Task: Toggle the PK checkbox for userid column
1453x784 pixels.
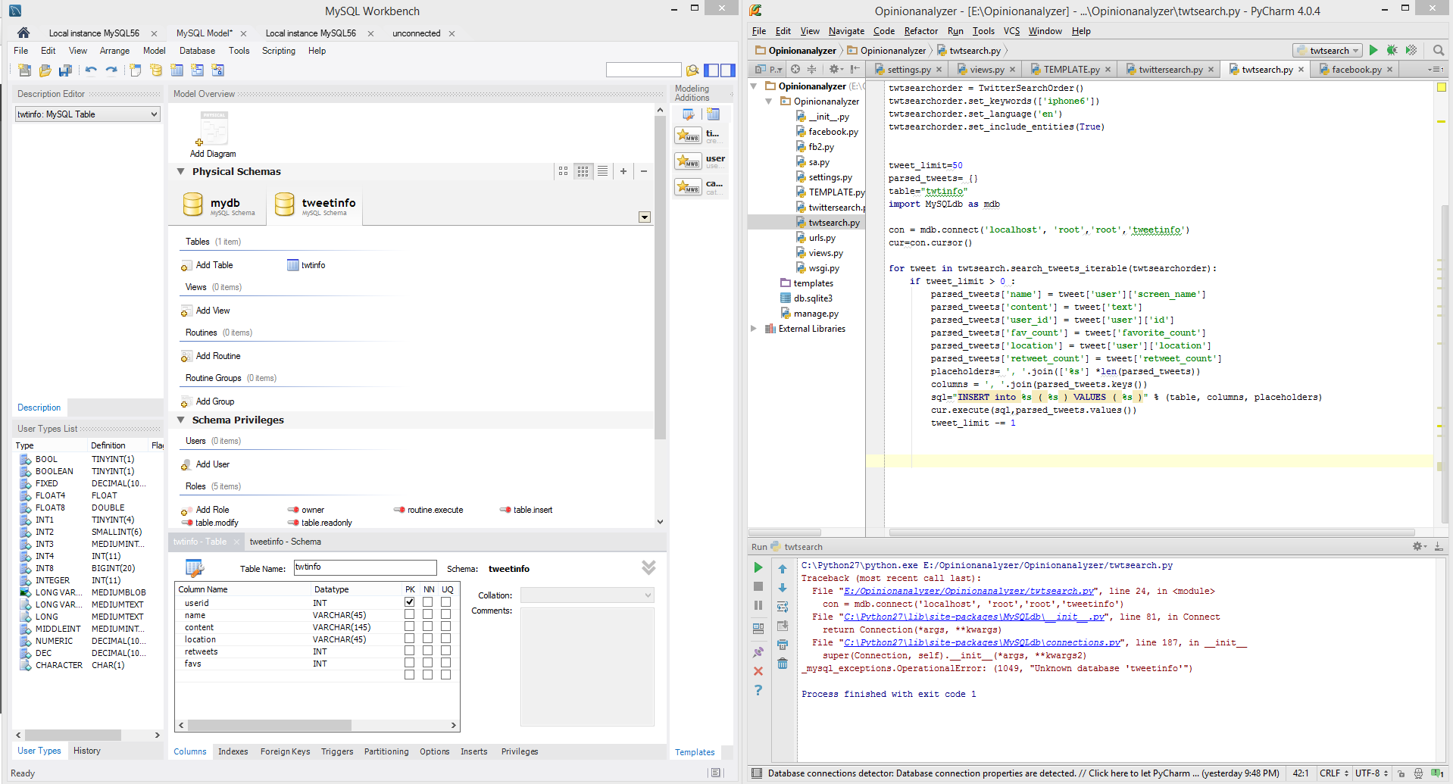Action: point(409,602)
